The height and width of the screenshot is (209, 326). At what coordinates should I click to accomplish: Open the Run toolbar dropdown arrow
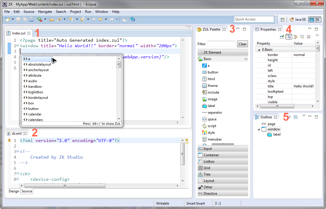pos(45,19)
